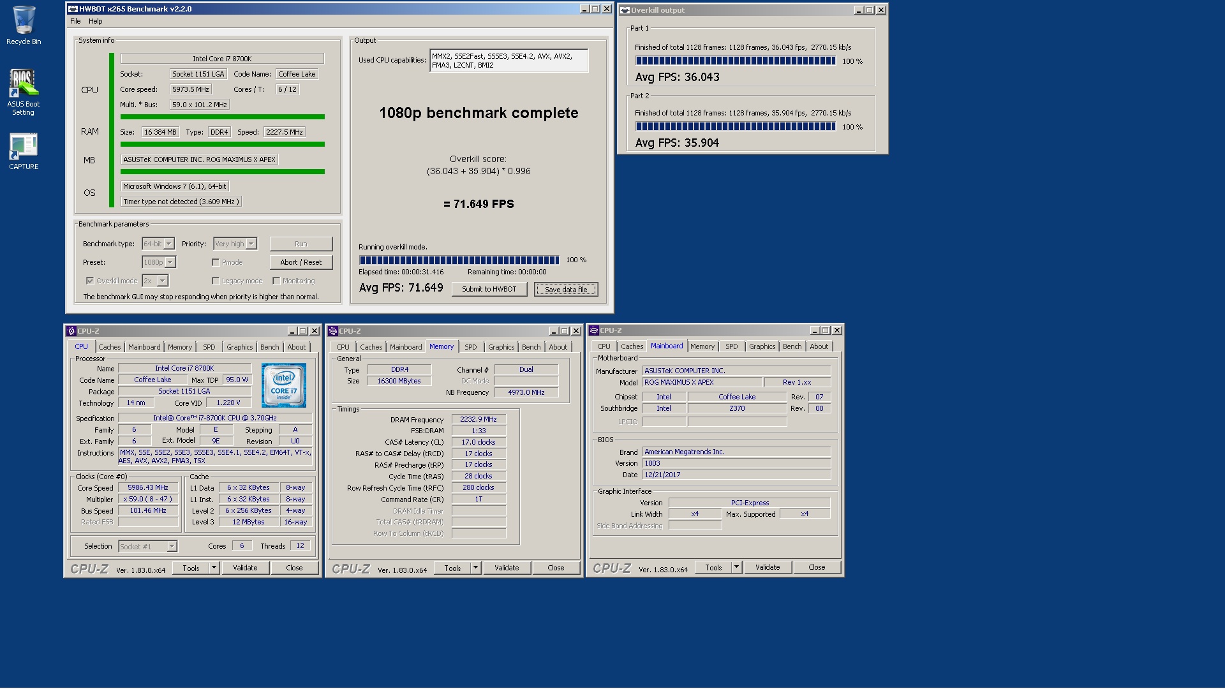Maximize the HWBOT x265 Benchmark window
The width and height of the screenshot is (1225, 689).
coord(596,9)
